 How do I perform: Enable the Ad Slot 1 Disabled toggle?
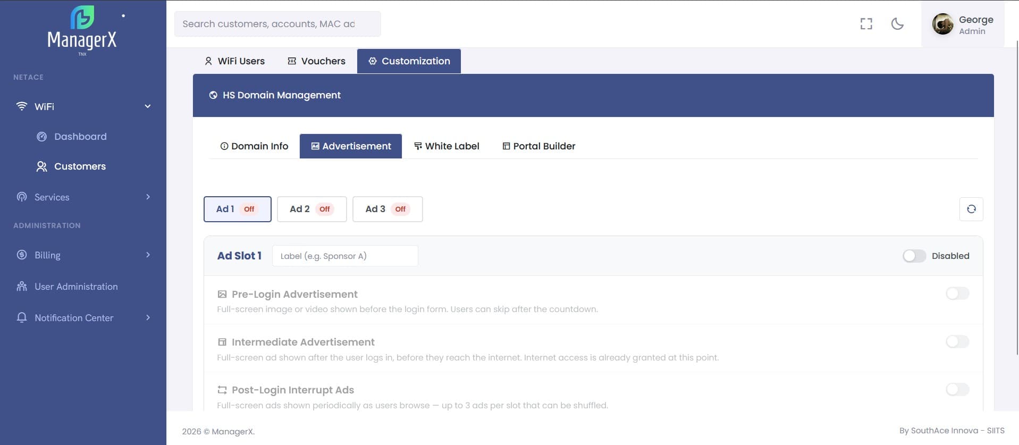pyautogui.click(x=914, y=256)
